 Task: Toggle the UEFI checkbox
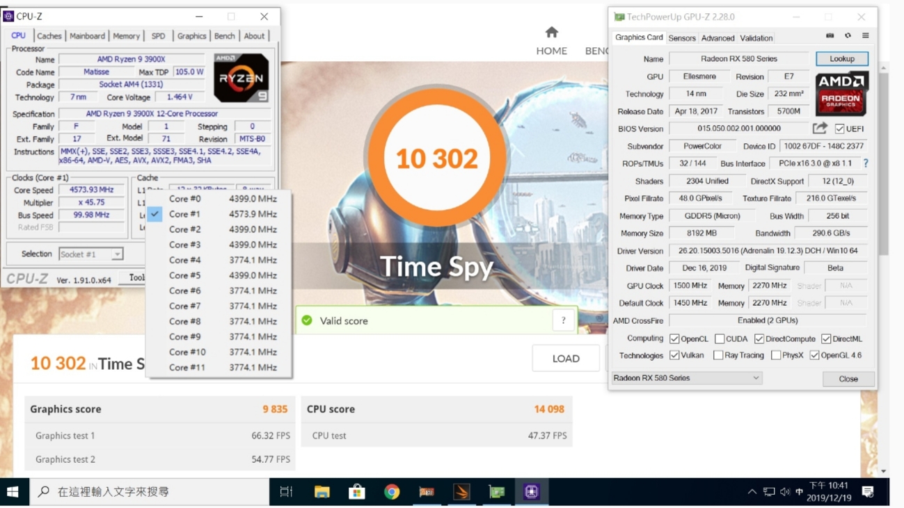click(x=839, y=129)
